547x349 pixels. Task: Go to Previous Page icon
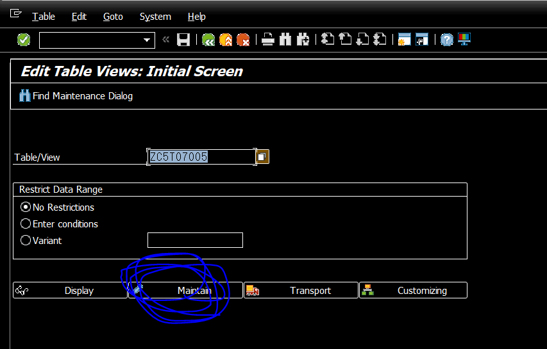pos(345,39)
